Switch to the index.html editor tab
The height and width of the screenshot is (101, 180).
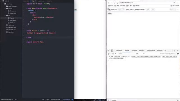click(26, 1)
